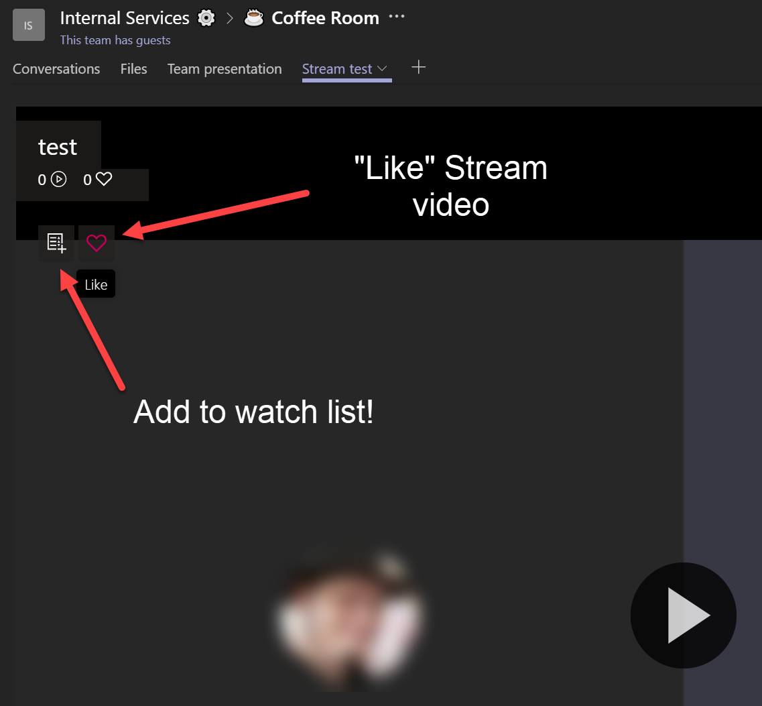Image resolution: width=762 pixels, height=706 pixels.
Task: Add video to watch list
Action: pos(56,243)
